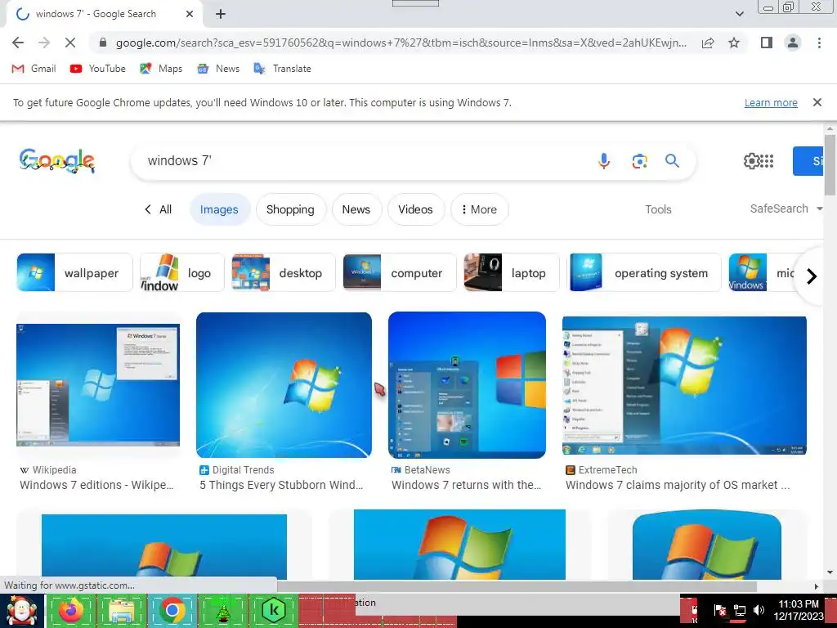The height and width of the screenshot is (628, 837).
Task: Open File Explorer from the taskbar
Action: pyautogui.click(x=121, y=610)
